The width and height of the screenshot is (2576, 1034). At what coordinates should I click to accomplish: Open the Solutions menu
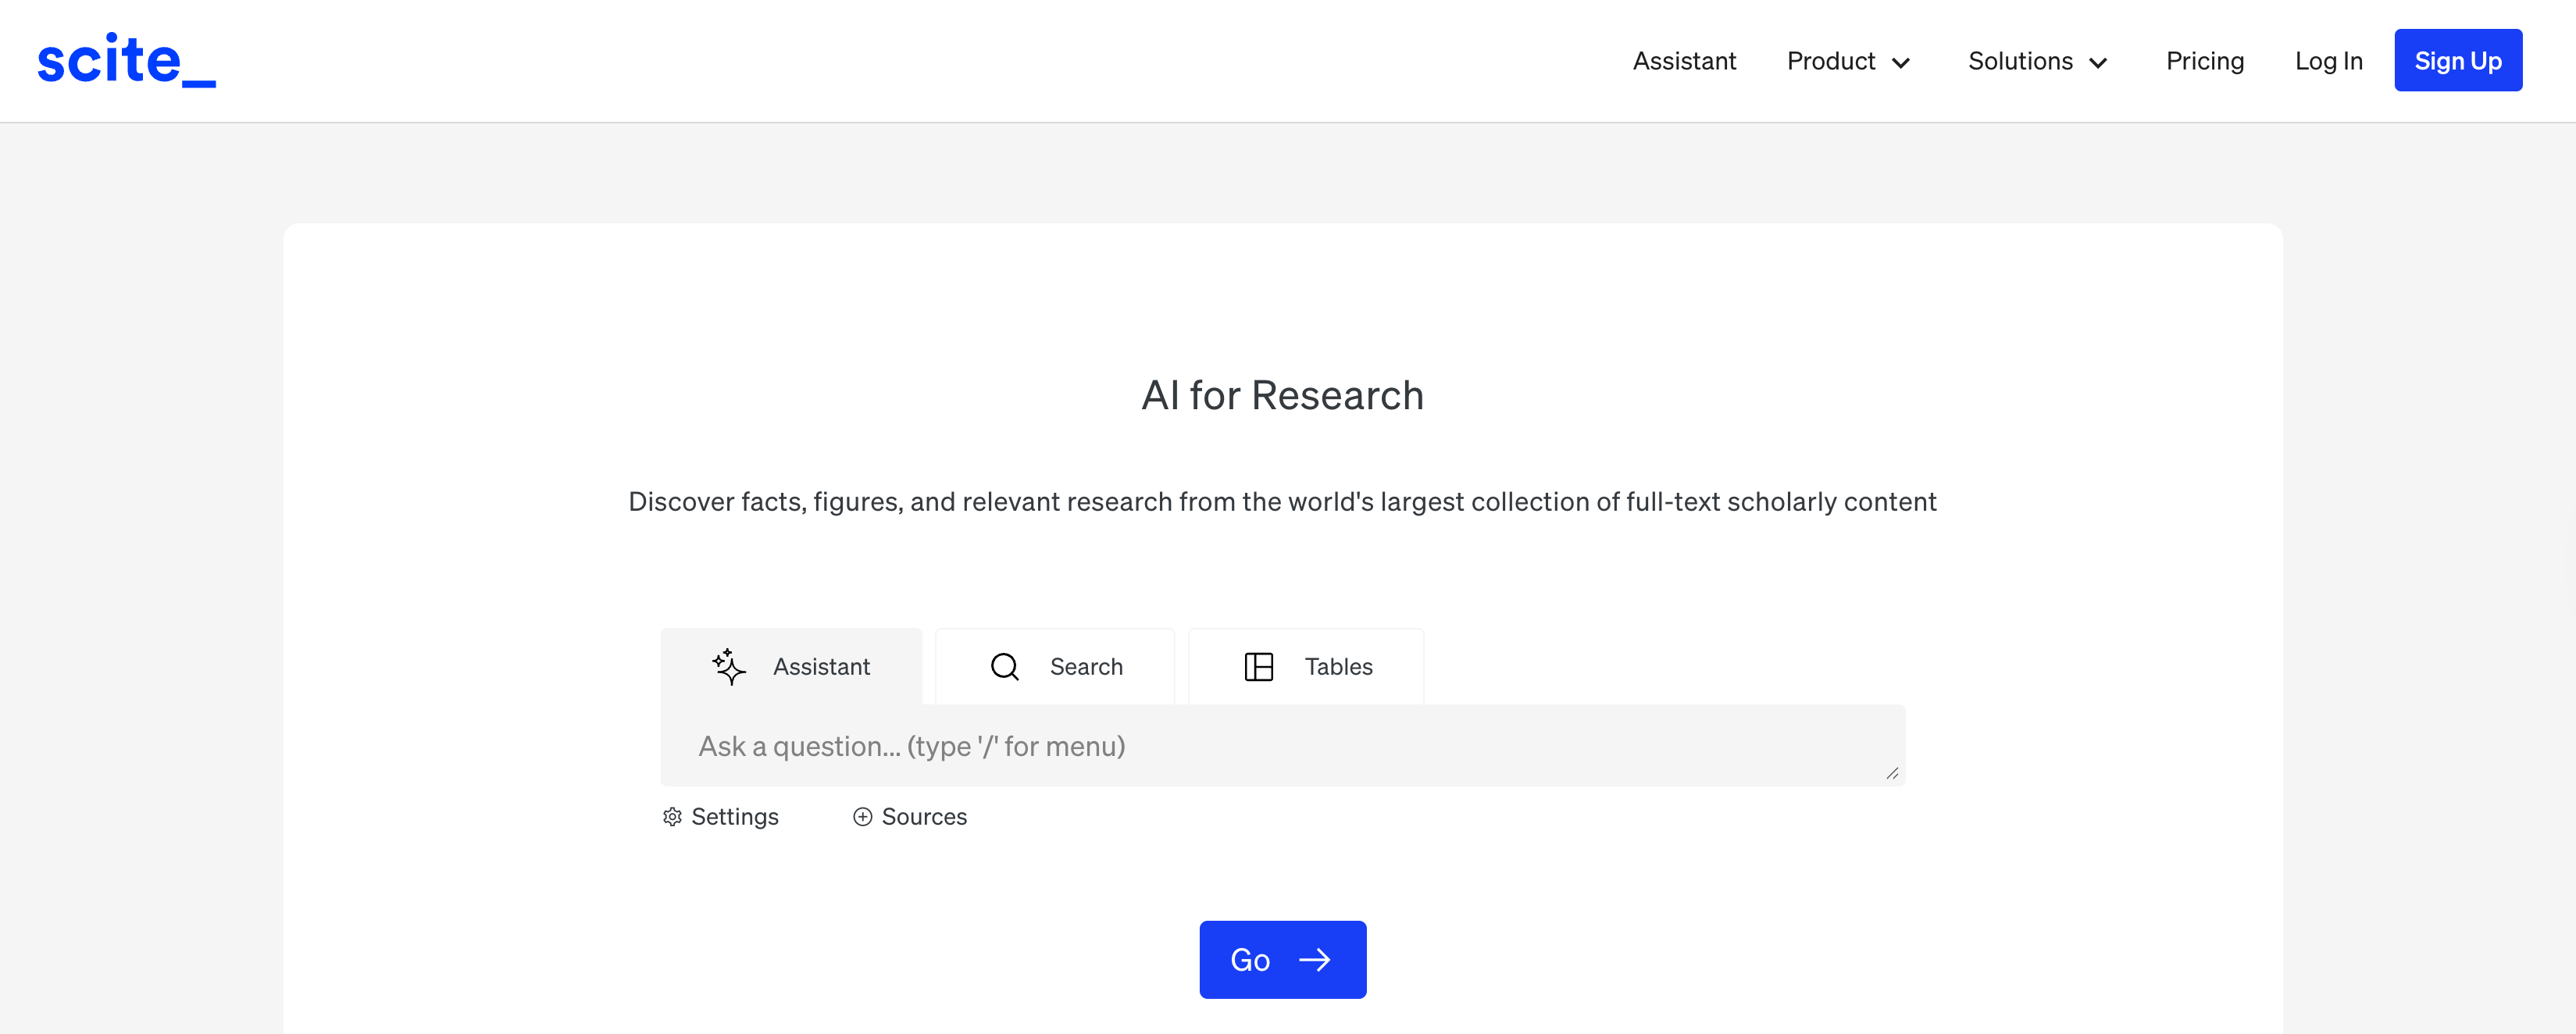click(x=2020, y=61)
